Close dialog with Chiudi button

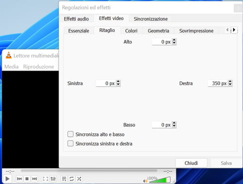pyautogui.click(x=191, y=163)
